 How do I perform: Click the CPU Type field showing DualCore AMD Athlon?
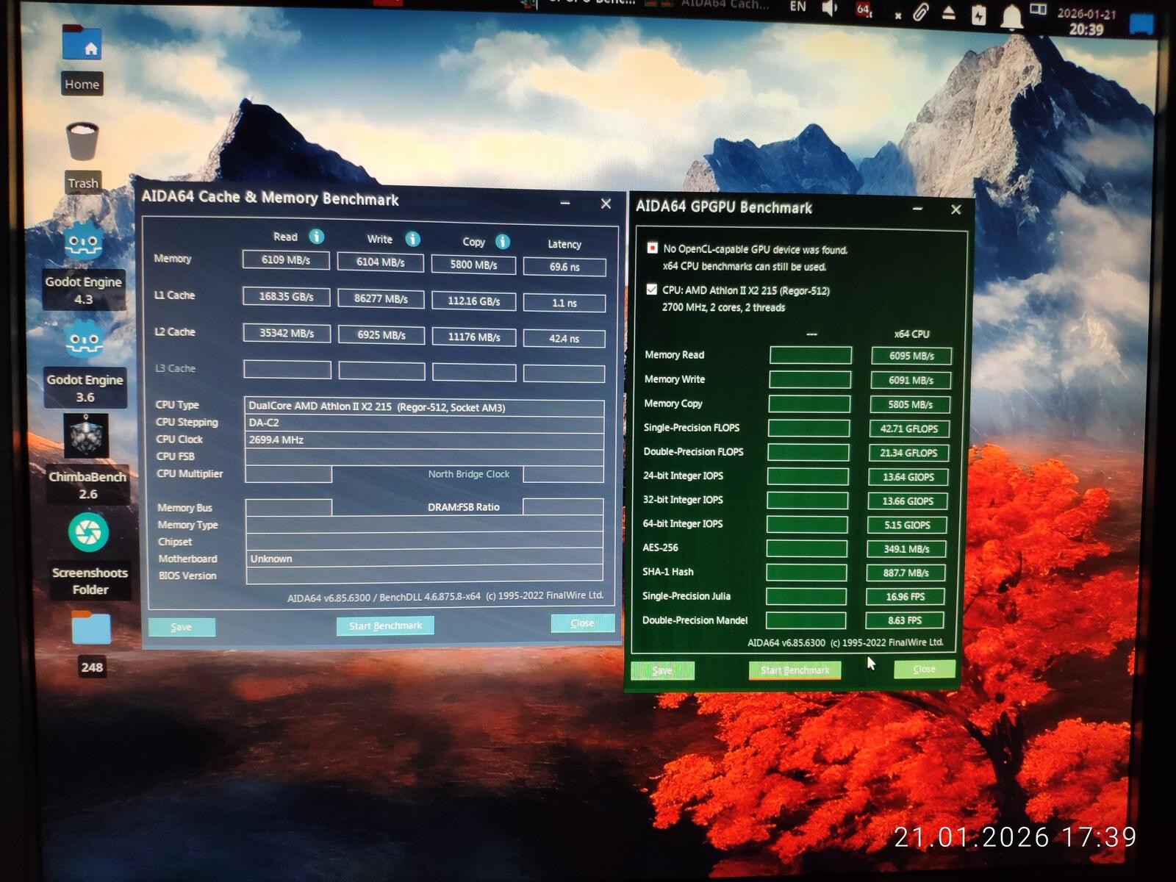click(424, 406)
